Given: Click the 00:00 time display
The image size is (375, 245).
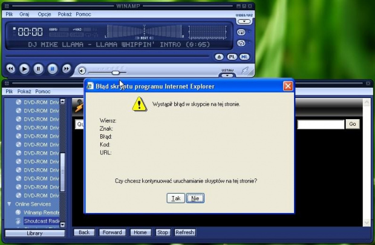Looking at the screenshot, I should coord(30,31).
